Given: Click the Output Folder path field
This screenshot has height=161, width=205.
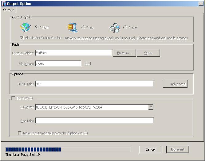Looking at the screenshot, I should pyautogui.click(x=73, y=53).
